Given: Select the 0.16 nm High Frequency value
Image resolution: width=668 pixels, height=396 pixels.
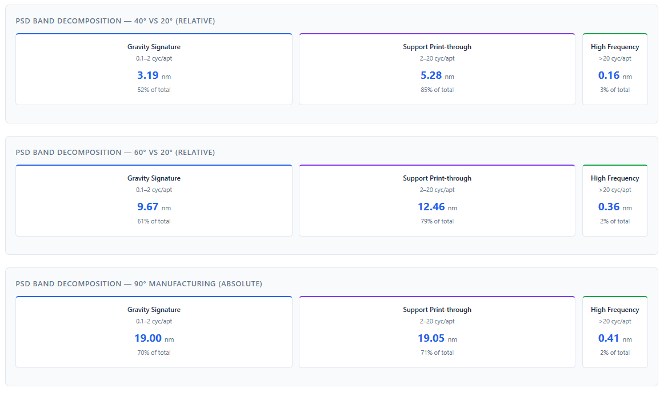Looking at the screenshot, I should coord(609,75).
